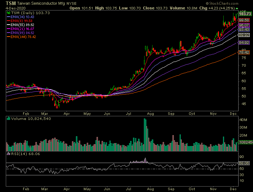
Task: Click the 10 RSI axis label
Action: tap(242, 181)
